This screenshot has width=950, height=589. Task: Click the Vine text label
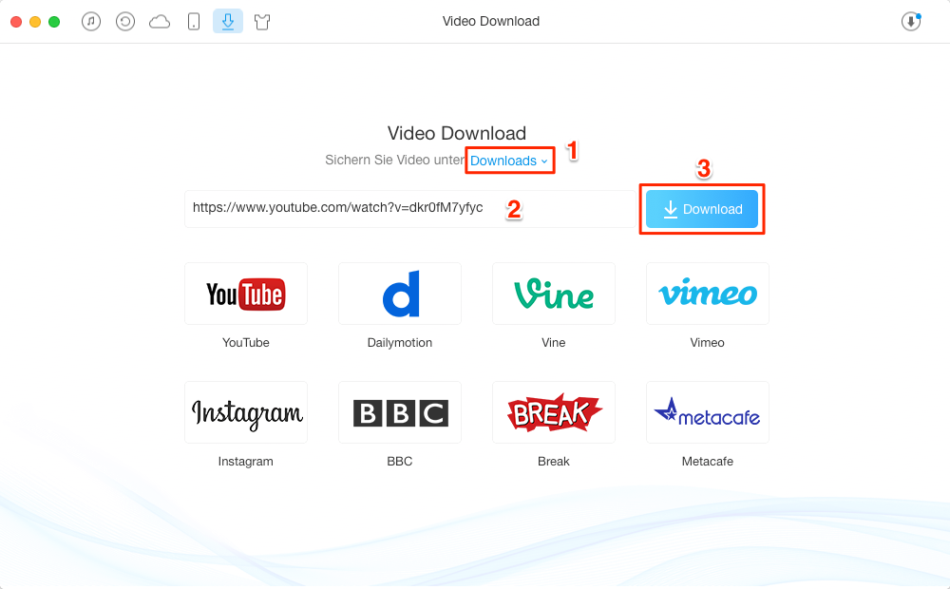click(x=554, y=342)
